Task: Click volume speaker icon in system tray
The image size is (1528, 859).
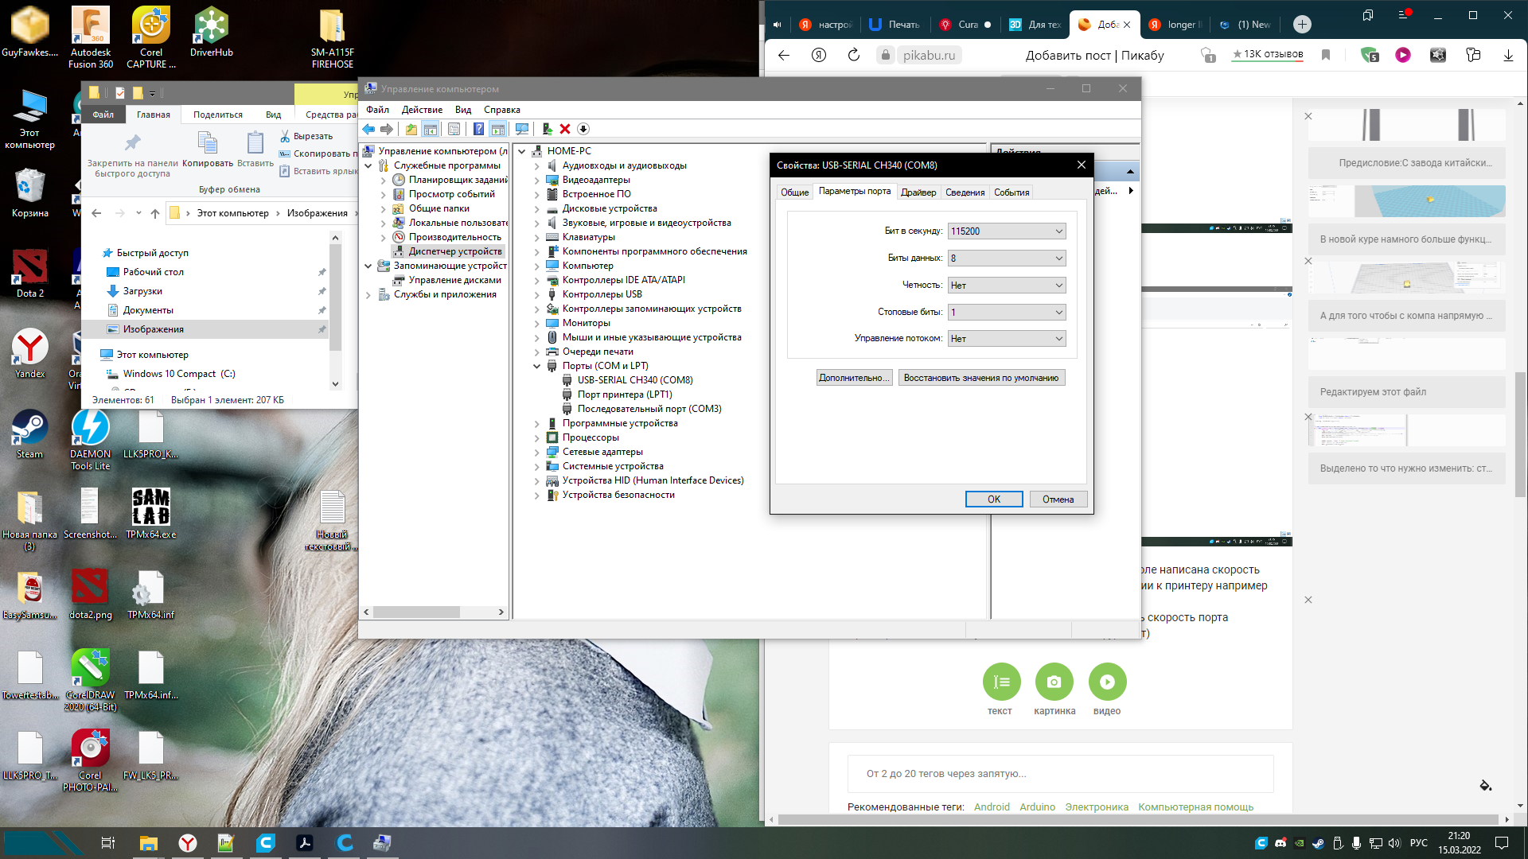Action: (x=1394, y=843)
